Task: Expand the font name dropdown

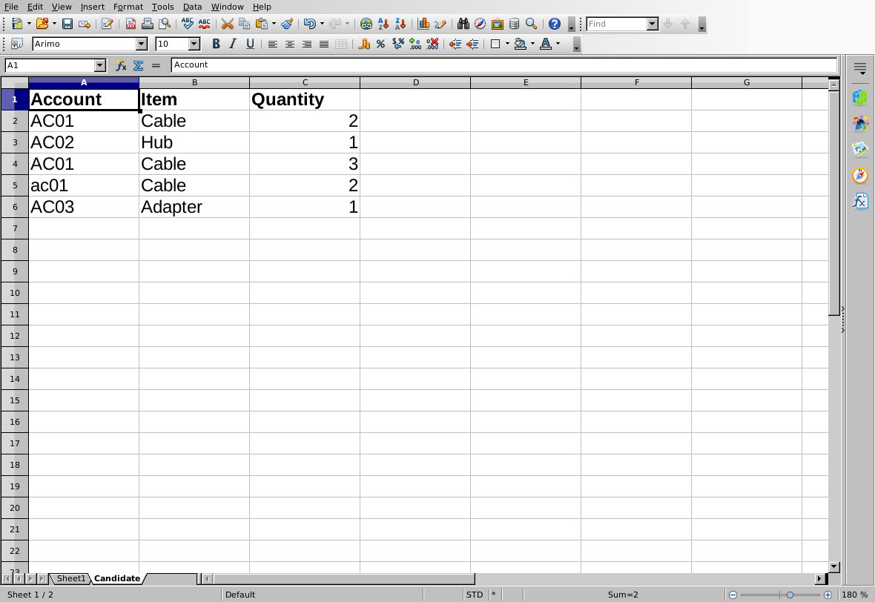Action: click(141, 44)
